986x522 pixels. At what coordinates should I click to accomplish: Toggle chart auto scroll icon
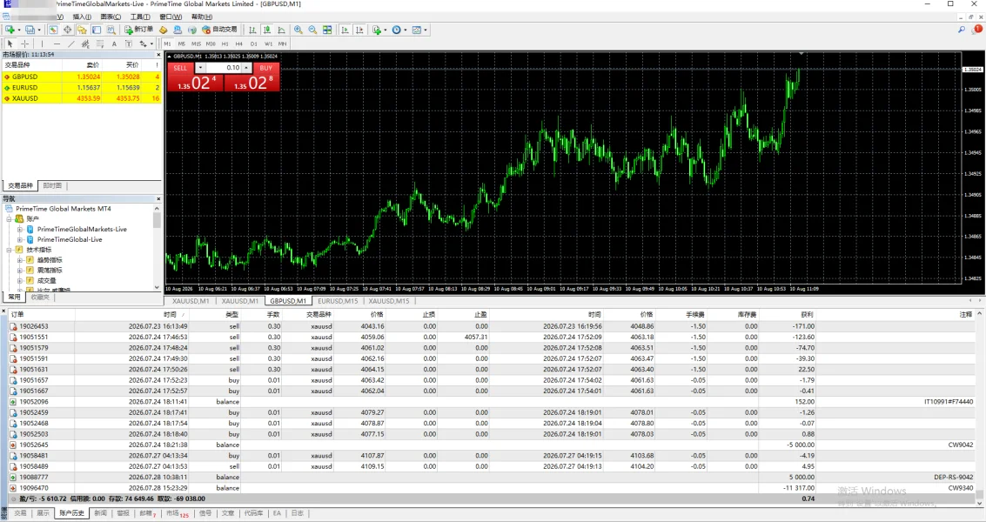tap(345, 30)
